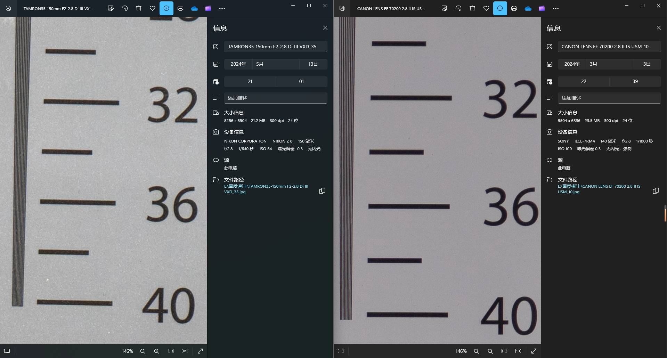Copy the Canon file path

(x=656, y=191)
